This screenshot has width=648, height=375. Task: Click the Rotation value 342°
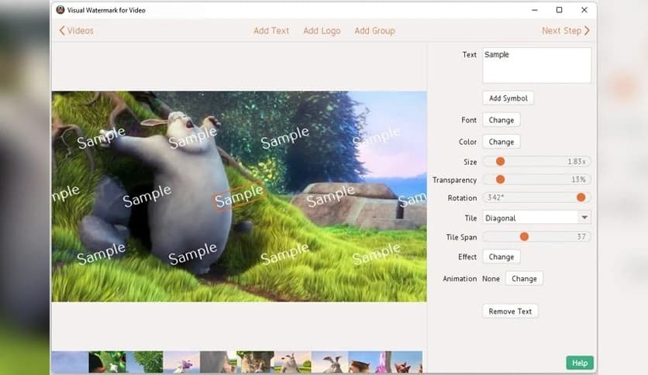[495, 198]
